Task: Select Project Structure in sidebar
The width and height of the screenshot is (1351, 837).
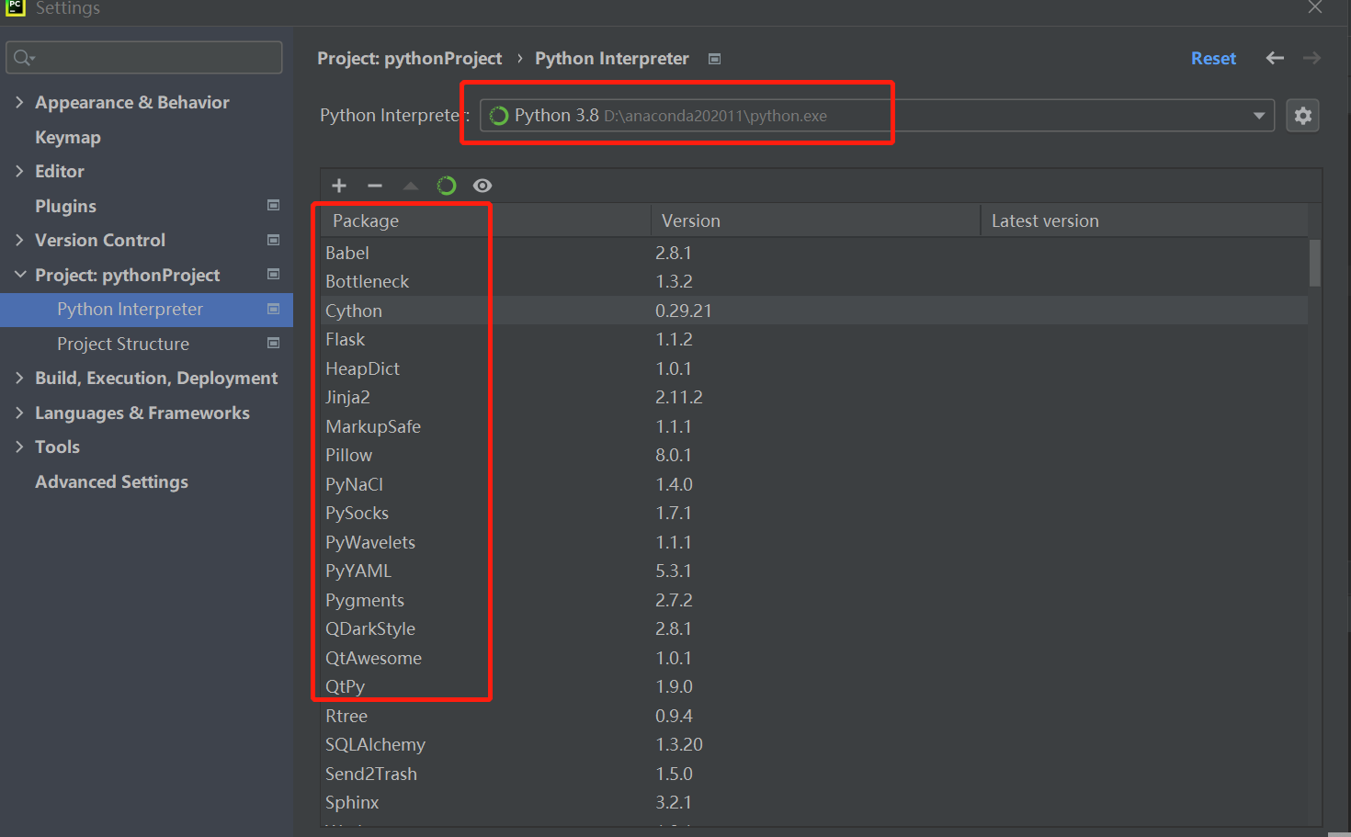Action: tap(123, 344)
